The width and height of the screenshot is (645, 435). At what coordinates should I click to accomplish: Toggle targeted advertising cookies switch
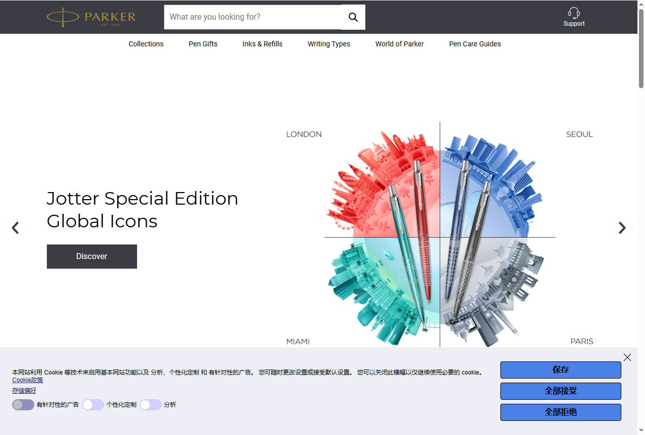[x=23, y=405]
